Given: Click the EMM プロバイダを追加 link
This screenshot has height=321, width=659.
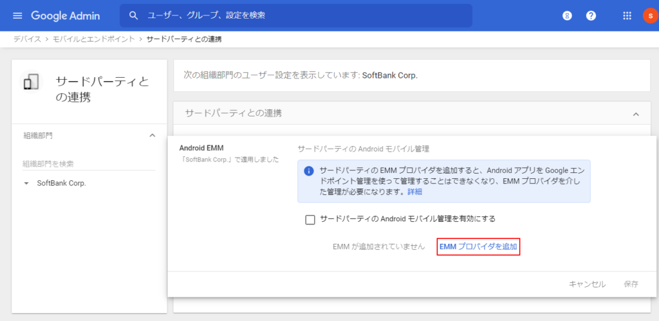Looking at the screenshot, I should pyautogui.click(x=478, y=246).
